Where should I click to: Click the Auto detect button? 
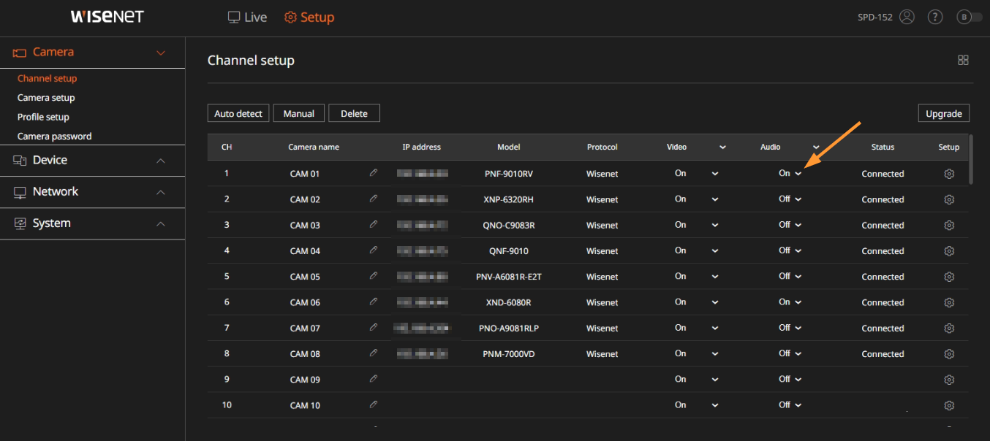[238, 113]
